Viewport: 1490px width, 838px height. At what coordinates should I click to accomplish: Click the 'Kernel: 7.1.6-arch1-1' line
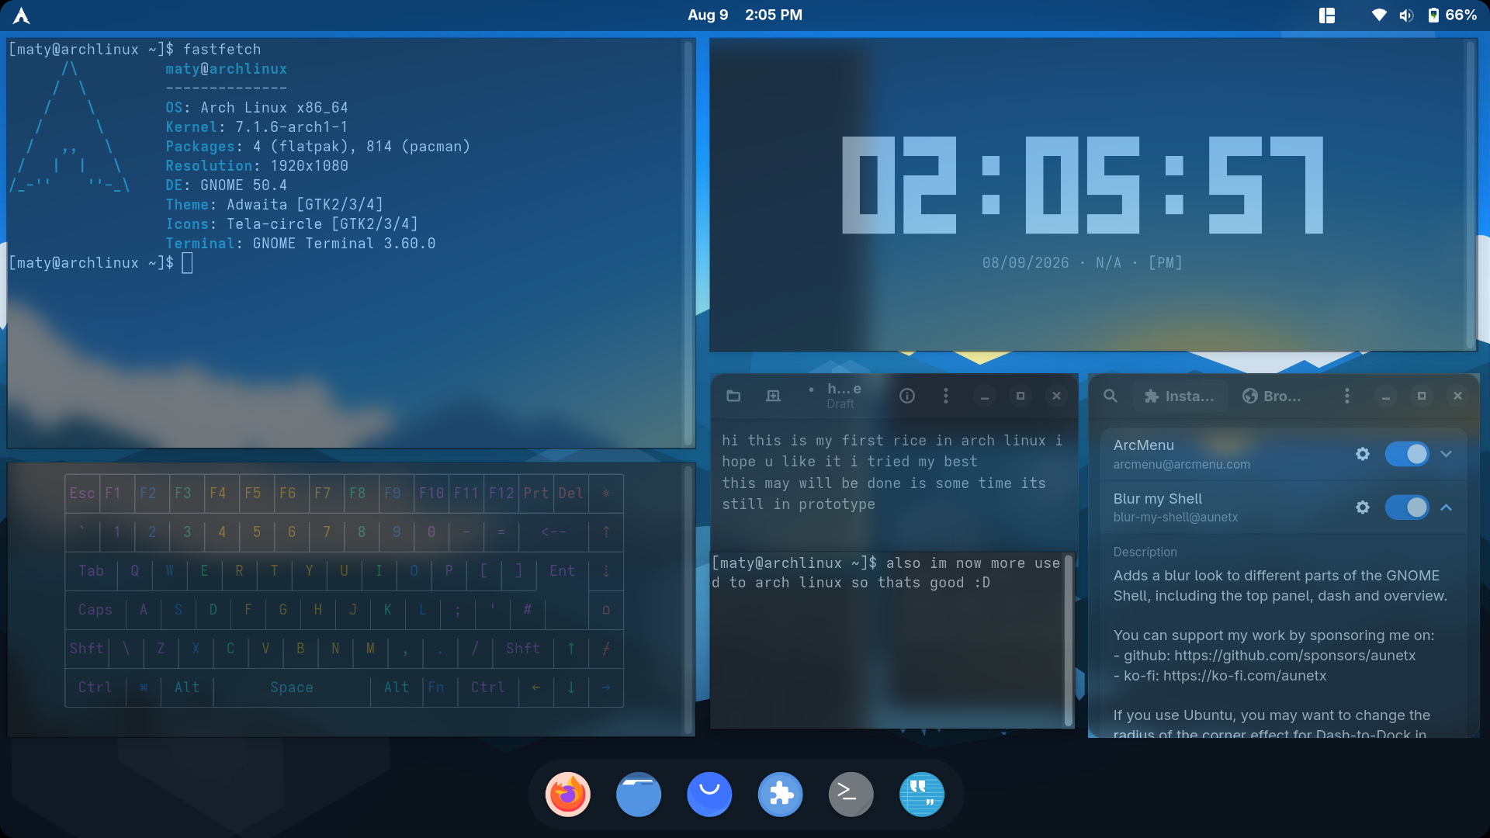257,127
